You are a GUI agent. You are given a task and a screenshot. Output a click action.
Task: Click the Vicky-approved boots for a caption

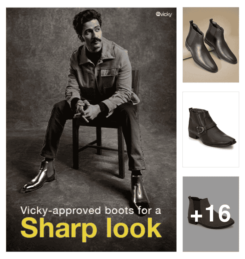pos(91,211)
